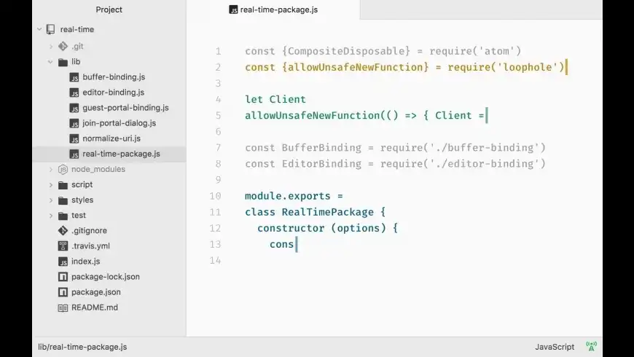Screen dimensions: 634x357
Task: Open editor-binding.js from the tree
Action: [x=113, y=93]
